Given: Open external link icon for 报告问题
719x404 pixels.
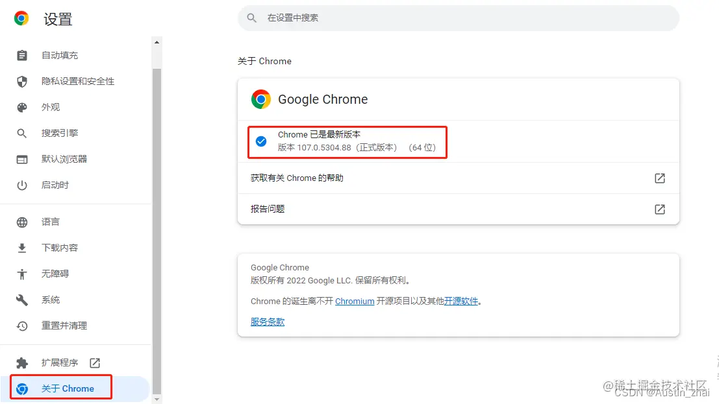Looking at the screenshot, I should [659, 209].
